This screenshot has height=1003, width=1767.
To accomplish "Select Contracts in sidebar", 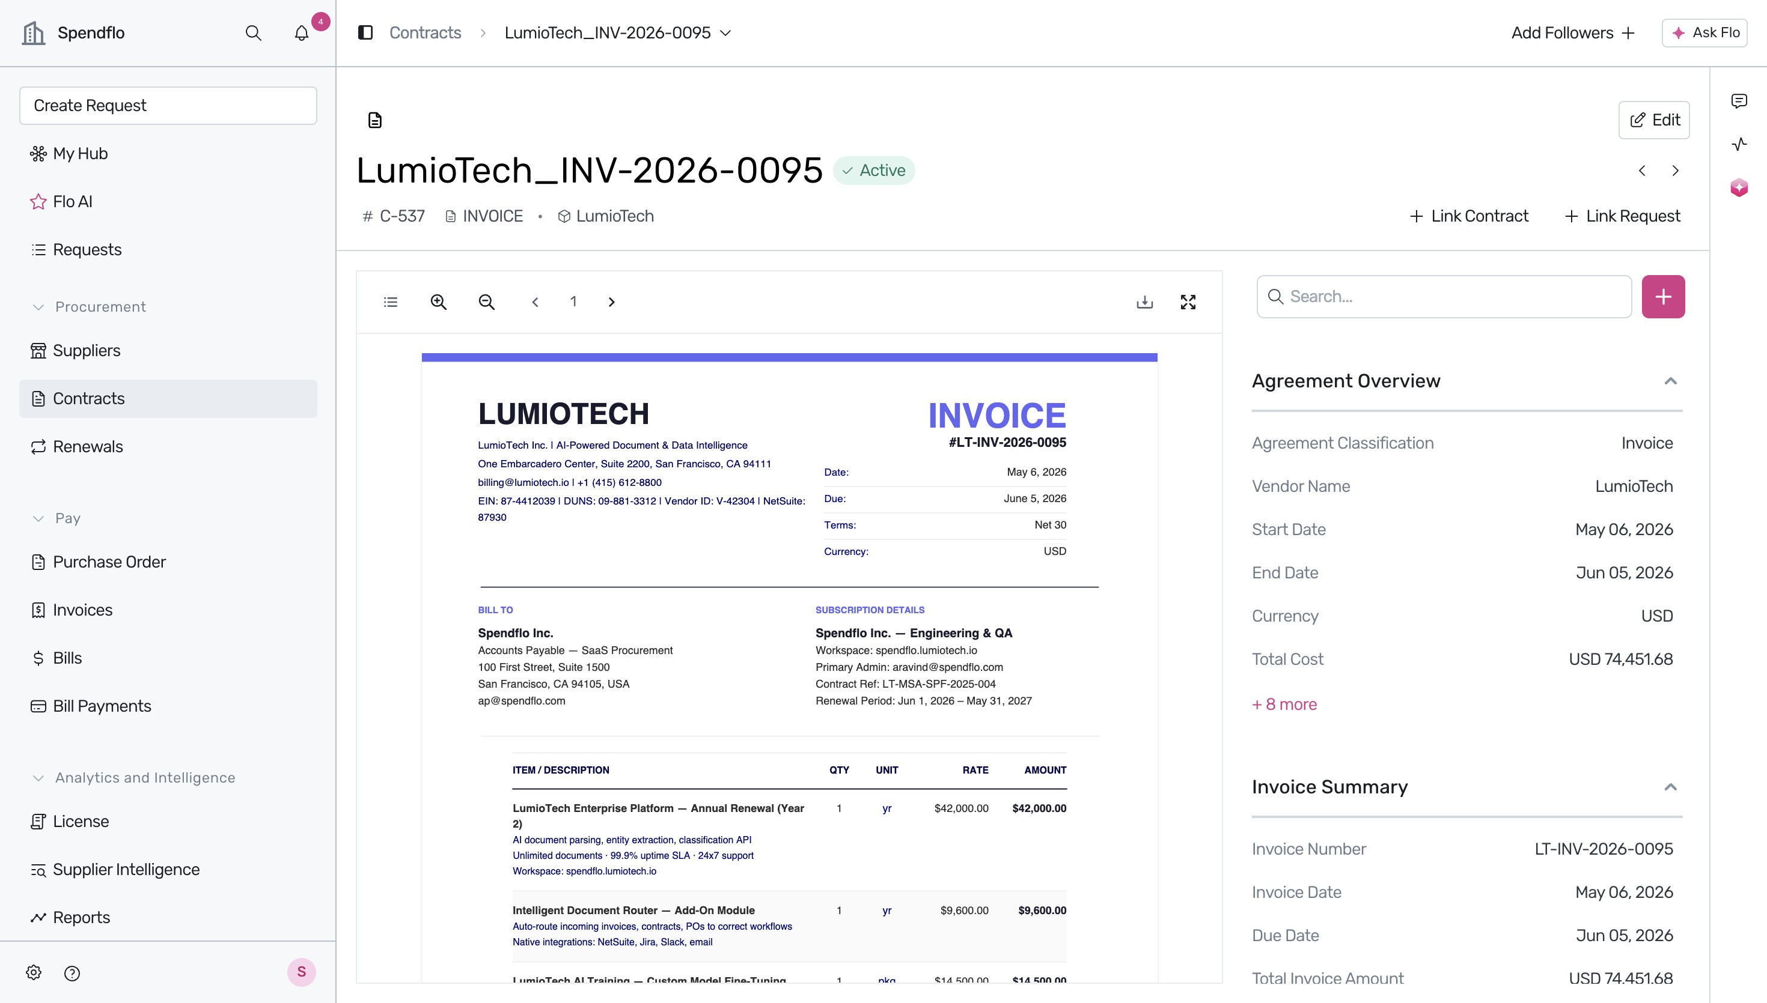I will [x=168, y=399].
